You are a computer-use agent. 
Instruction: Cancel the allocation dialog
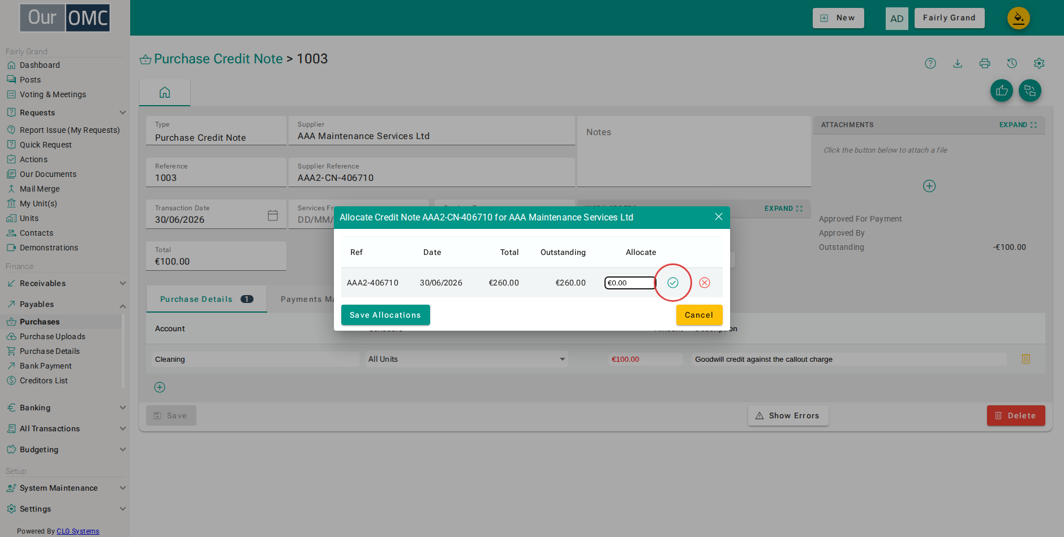coord(699,315)
